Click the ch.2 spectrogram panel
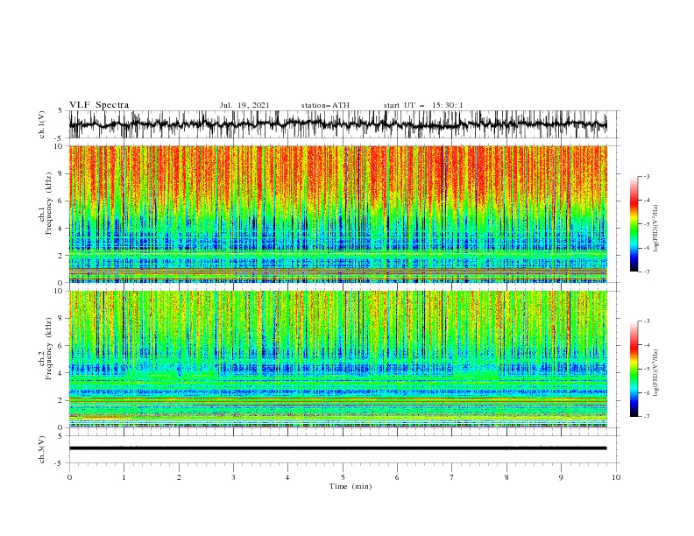Image resolution: width=694 pixels, height=536 pixels. pos(337,359)
